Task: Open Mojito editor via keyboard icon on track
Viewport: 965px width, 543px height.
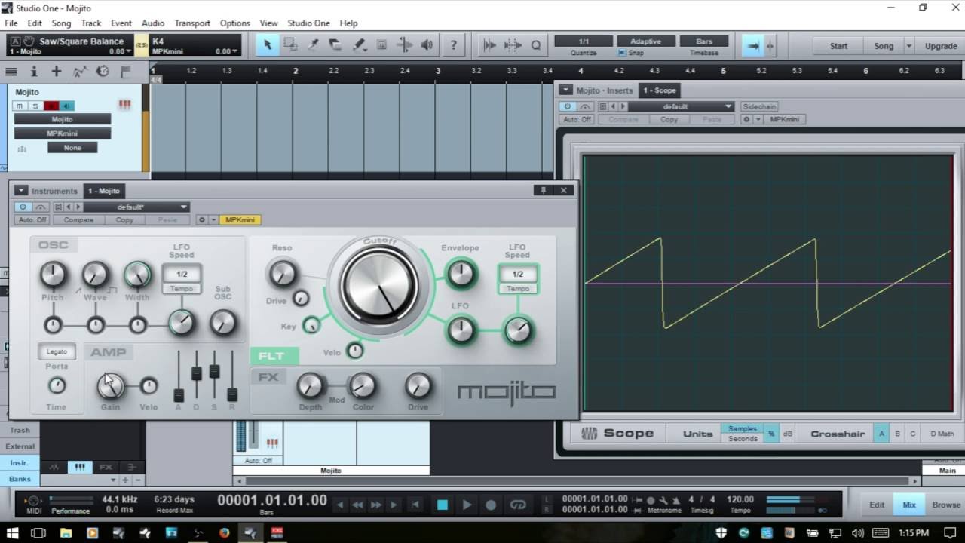Action: (124, 105)
